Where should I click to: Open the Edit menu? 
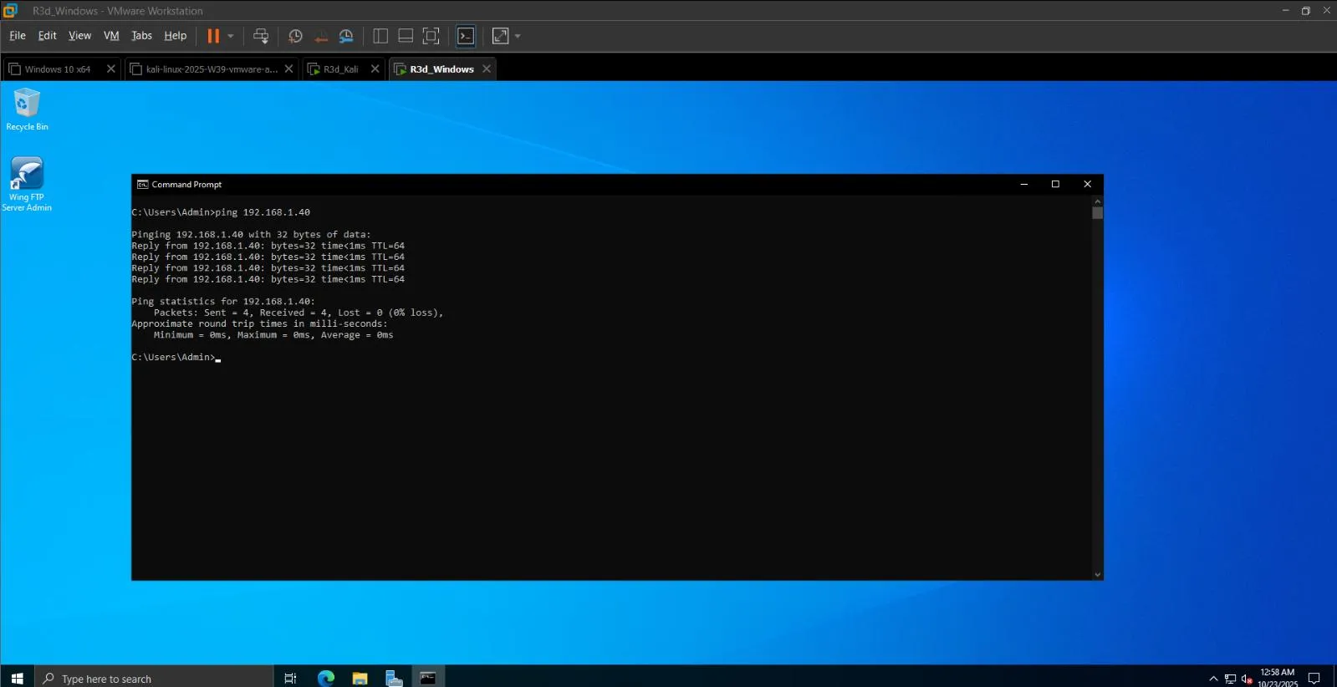48,36
